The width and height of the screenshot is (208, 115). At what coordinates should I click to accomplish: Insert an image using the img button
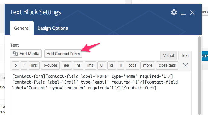pos(90,65)
